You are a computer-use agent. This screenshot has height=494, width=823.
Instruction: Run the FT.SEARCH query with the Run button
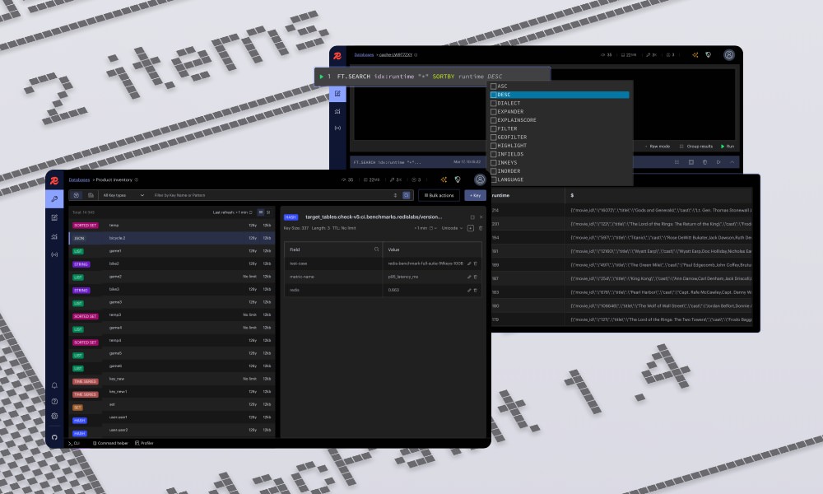pos(729,146)
